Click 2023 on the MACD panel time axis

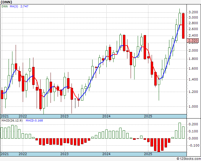(64, 154)
